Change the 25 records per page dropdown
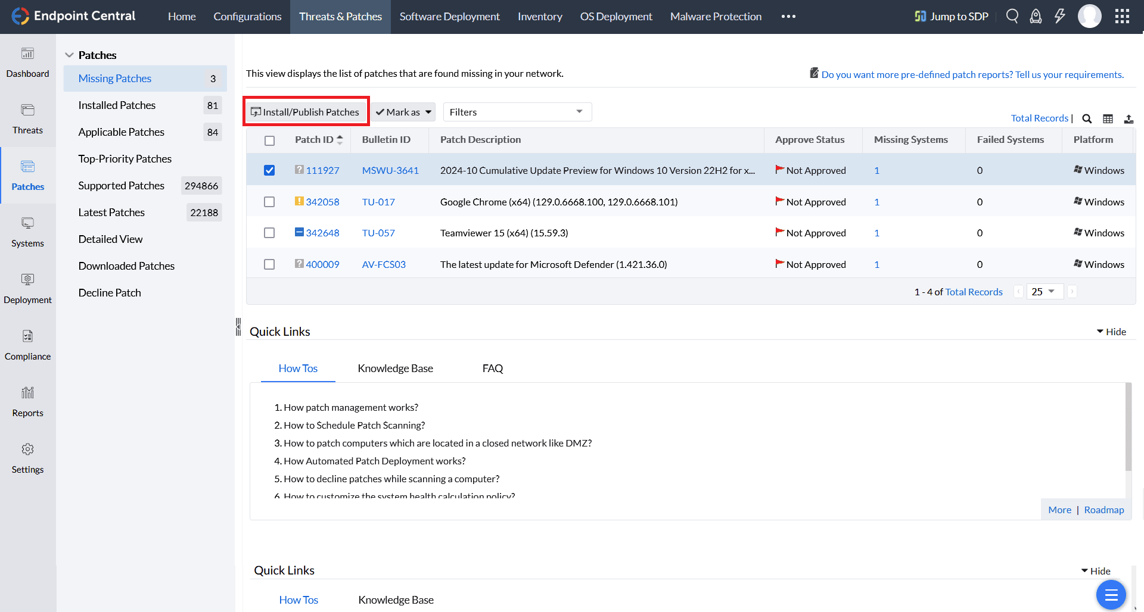The width and height of the screenshot is (1144, 612). tap(1044, 292)
